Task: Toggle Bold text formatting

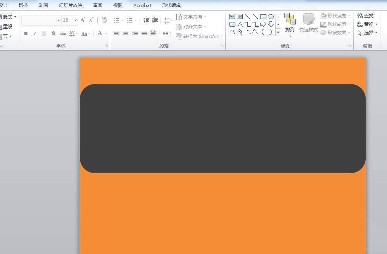Action: pyautogui.click(x=26, y=34)
